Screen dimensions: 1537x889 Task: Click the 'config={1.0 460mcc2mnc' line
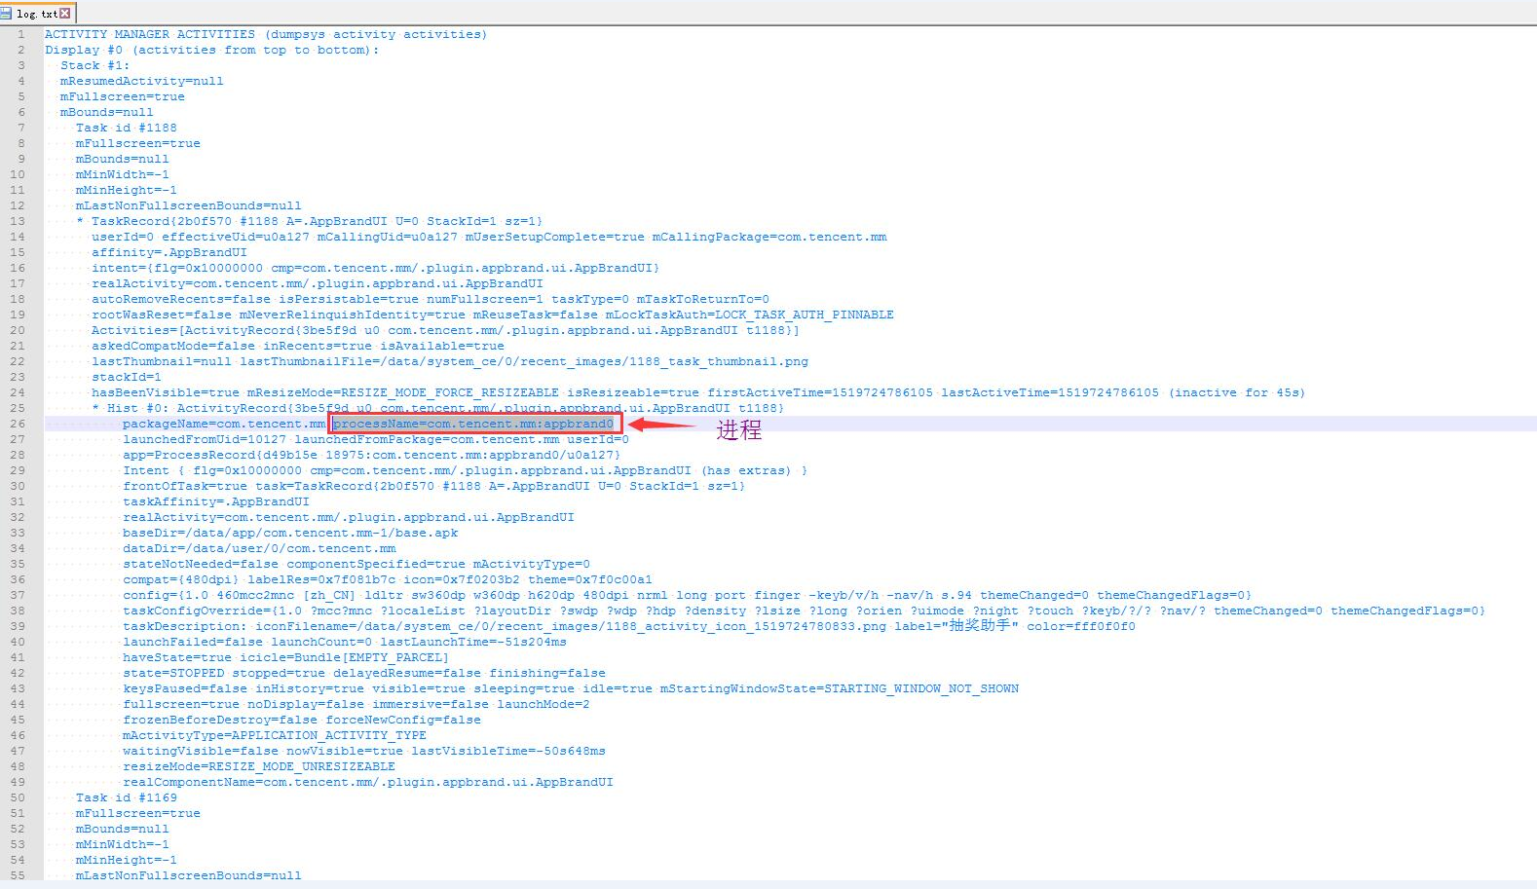(x=687, y=595)
